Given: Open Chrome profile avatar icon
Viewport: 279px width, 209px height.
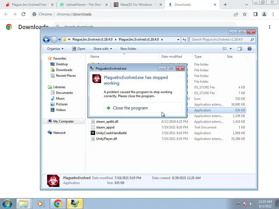Looking at the screenshot, I should [x=264, y=14].
